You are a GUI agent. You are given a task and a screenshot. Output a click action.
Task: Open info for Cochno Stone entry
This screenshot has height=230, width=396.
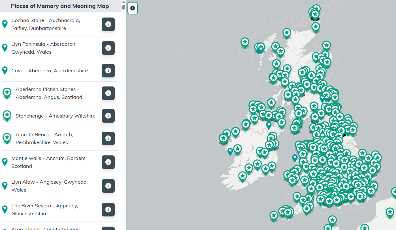108,24
